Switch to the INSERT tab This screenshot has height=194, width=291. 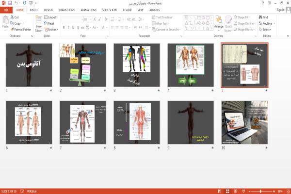33,10
